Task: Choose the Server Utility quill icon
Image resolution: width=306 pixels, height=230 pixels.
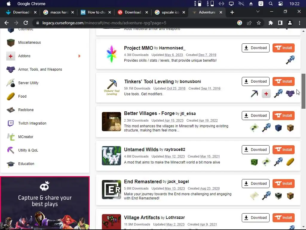Action: [x=11, y=83]
